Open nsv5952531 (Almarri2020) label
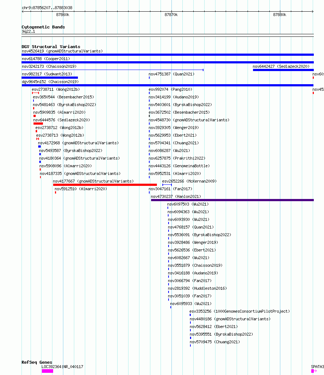This screenshot has height=375, width=324. point(175,173)
